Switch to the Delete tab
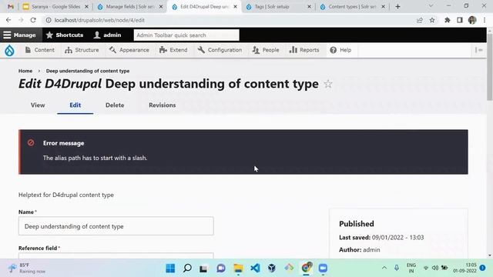The image size is (493, 277). click(115, 105)
